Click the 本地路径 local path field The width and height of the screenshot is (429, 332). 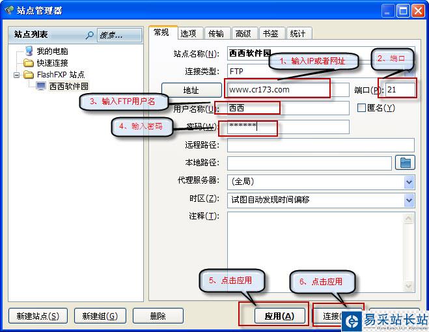click(x=309, y=163)
